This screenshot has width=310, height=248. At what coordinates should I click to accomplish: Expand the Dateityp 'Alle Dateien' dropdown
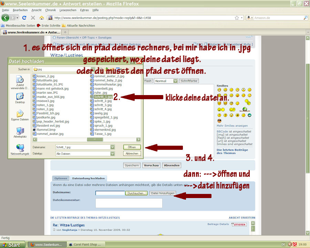(112, 154)
